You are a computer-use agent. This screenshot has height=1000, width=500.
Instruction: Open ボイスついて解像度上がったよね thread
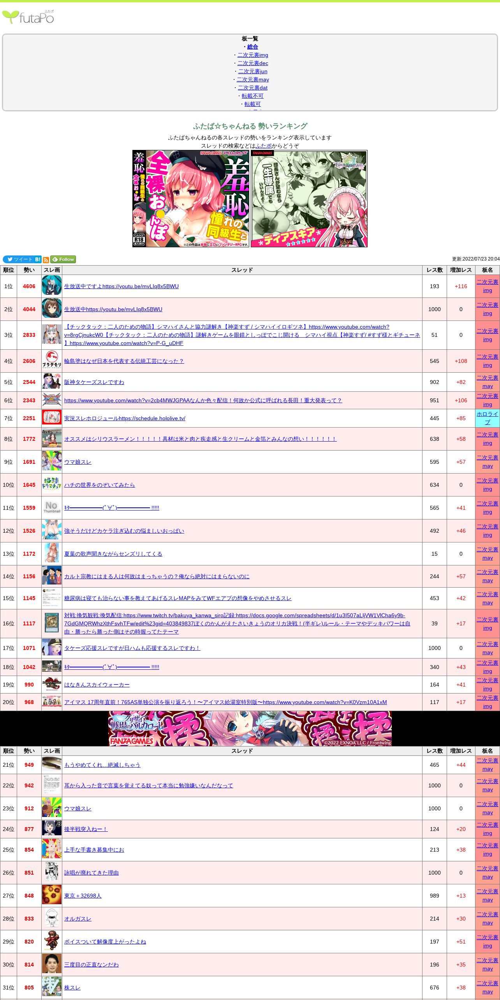click(105, 942)
